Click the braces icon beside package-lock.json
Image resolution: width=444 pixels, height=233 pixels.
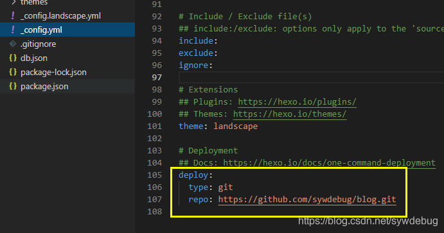(x=13, y=72)
